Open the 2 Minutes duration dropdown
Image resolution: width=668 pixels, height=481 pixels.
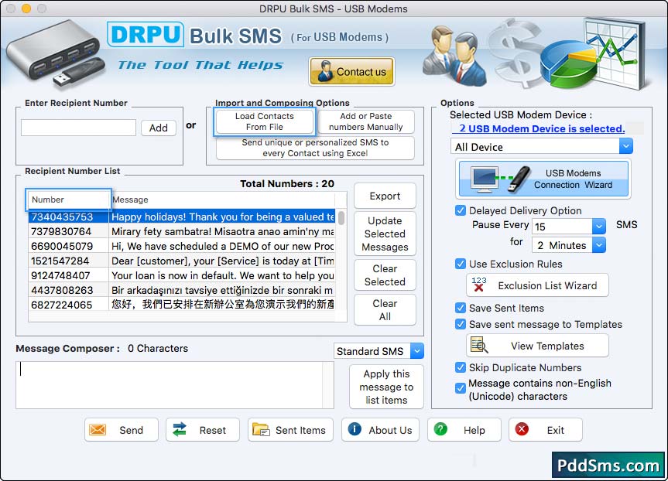pyautogui.click(x=599, y=245)
